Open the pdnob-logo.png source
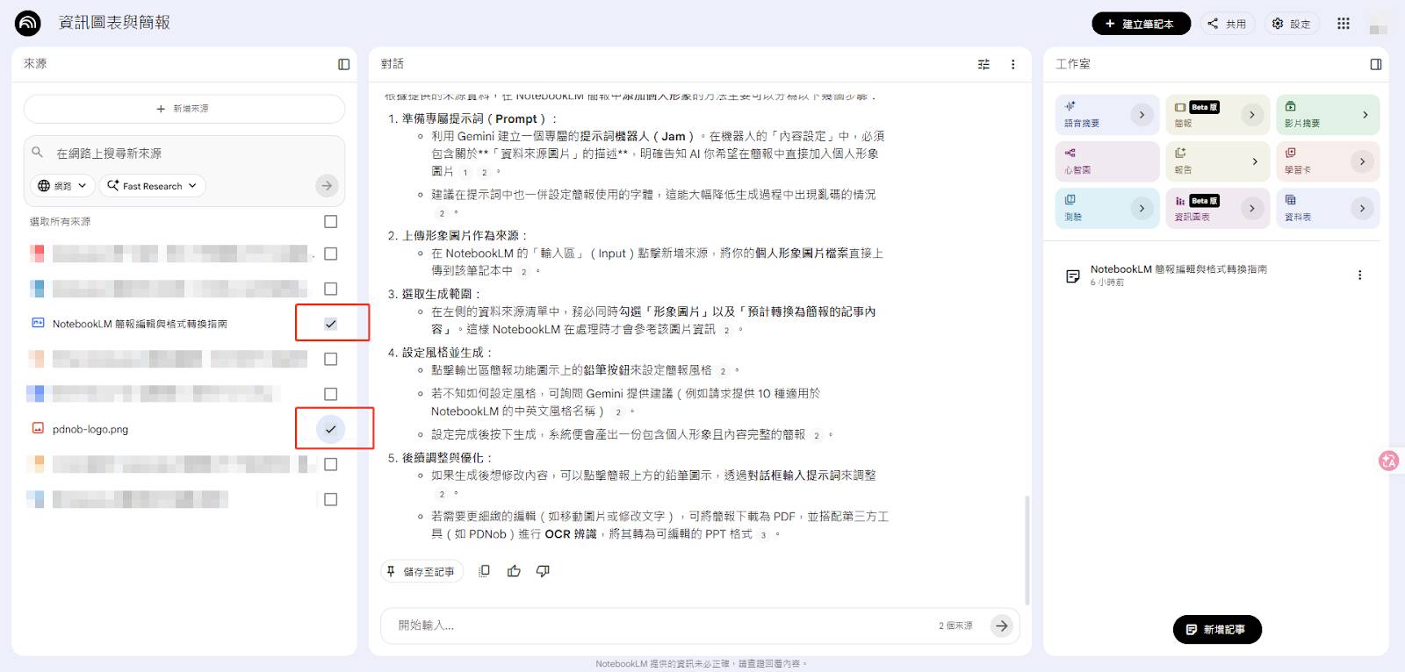This screenshot has width=1405, height=672. (x=90, y=429)
